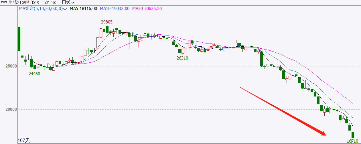Click the 29805 high price label

106,22
